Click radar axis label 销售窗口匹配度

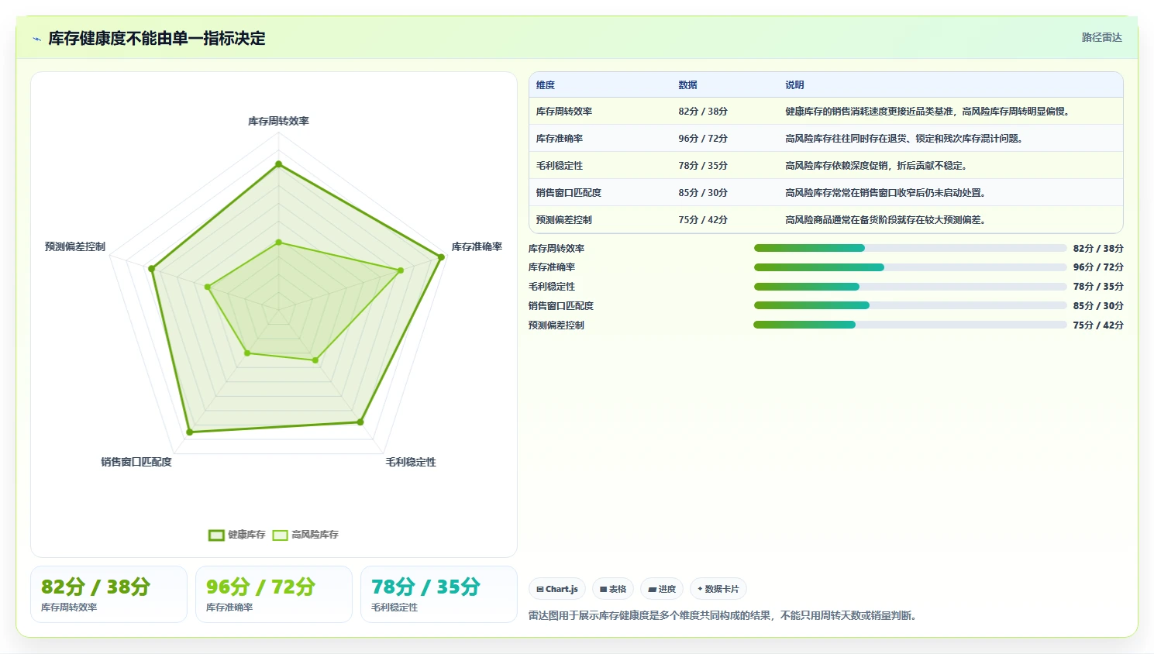point(136,463)
